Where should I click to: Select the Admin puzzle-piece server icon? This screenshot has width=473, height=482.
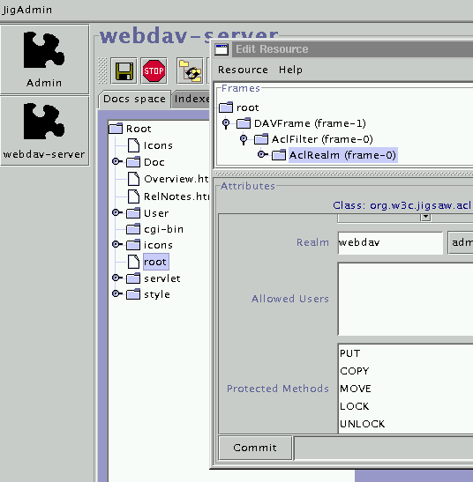44,49
